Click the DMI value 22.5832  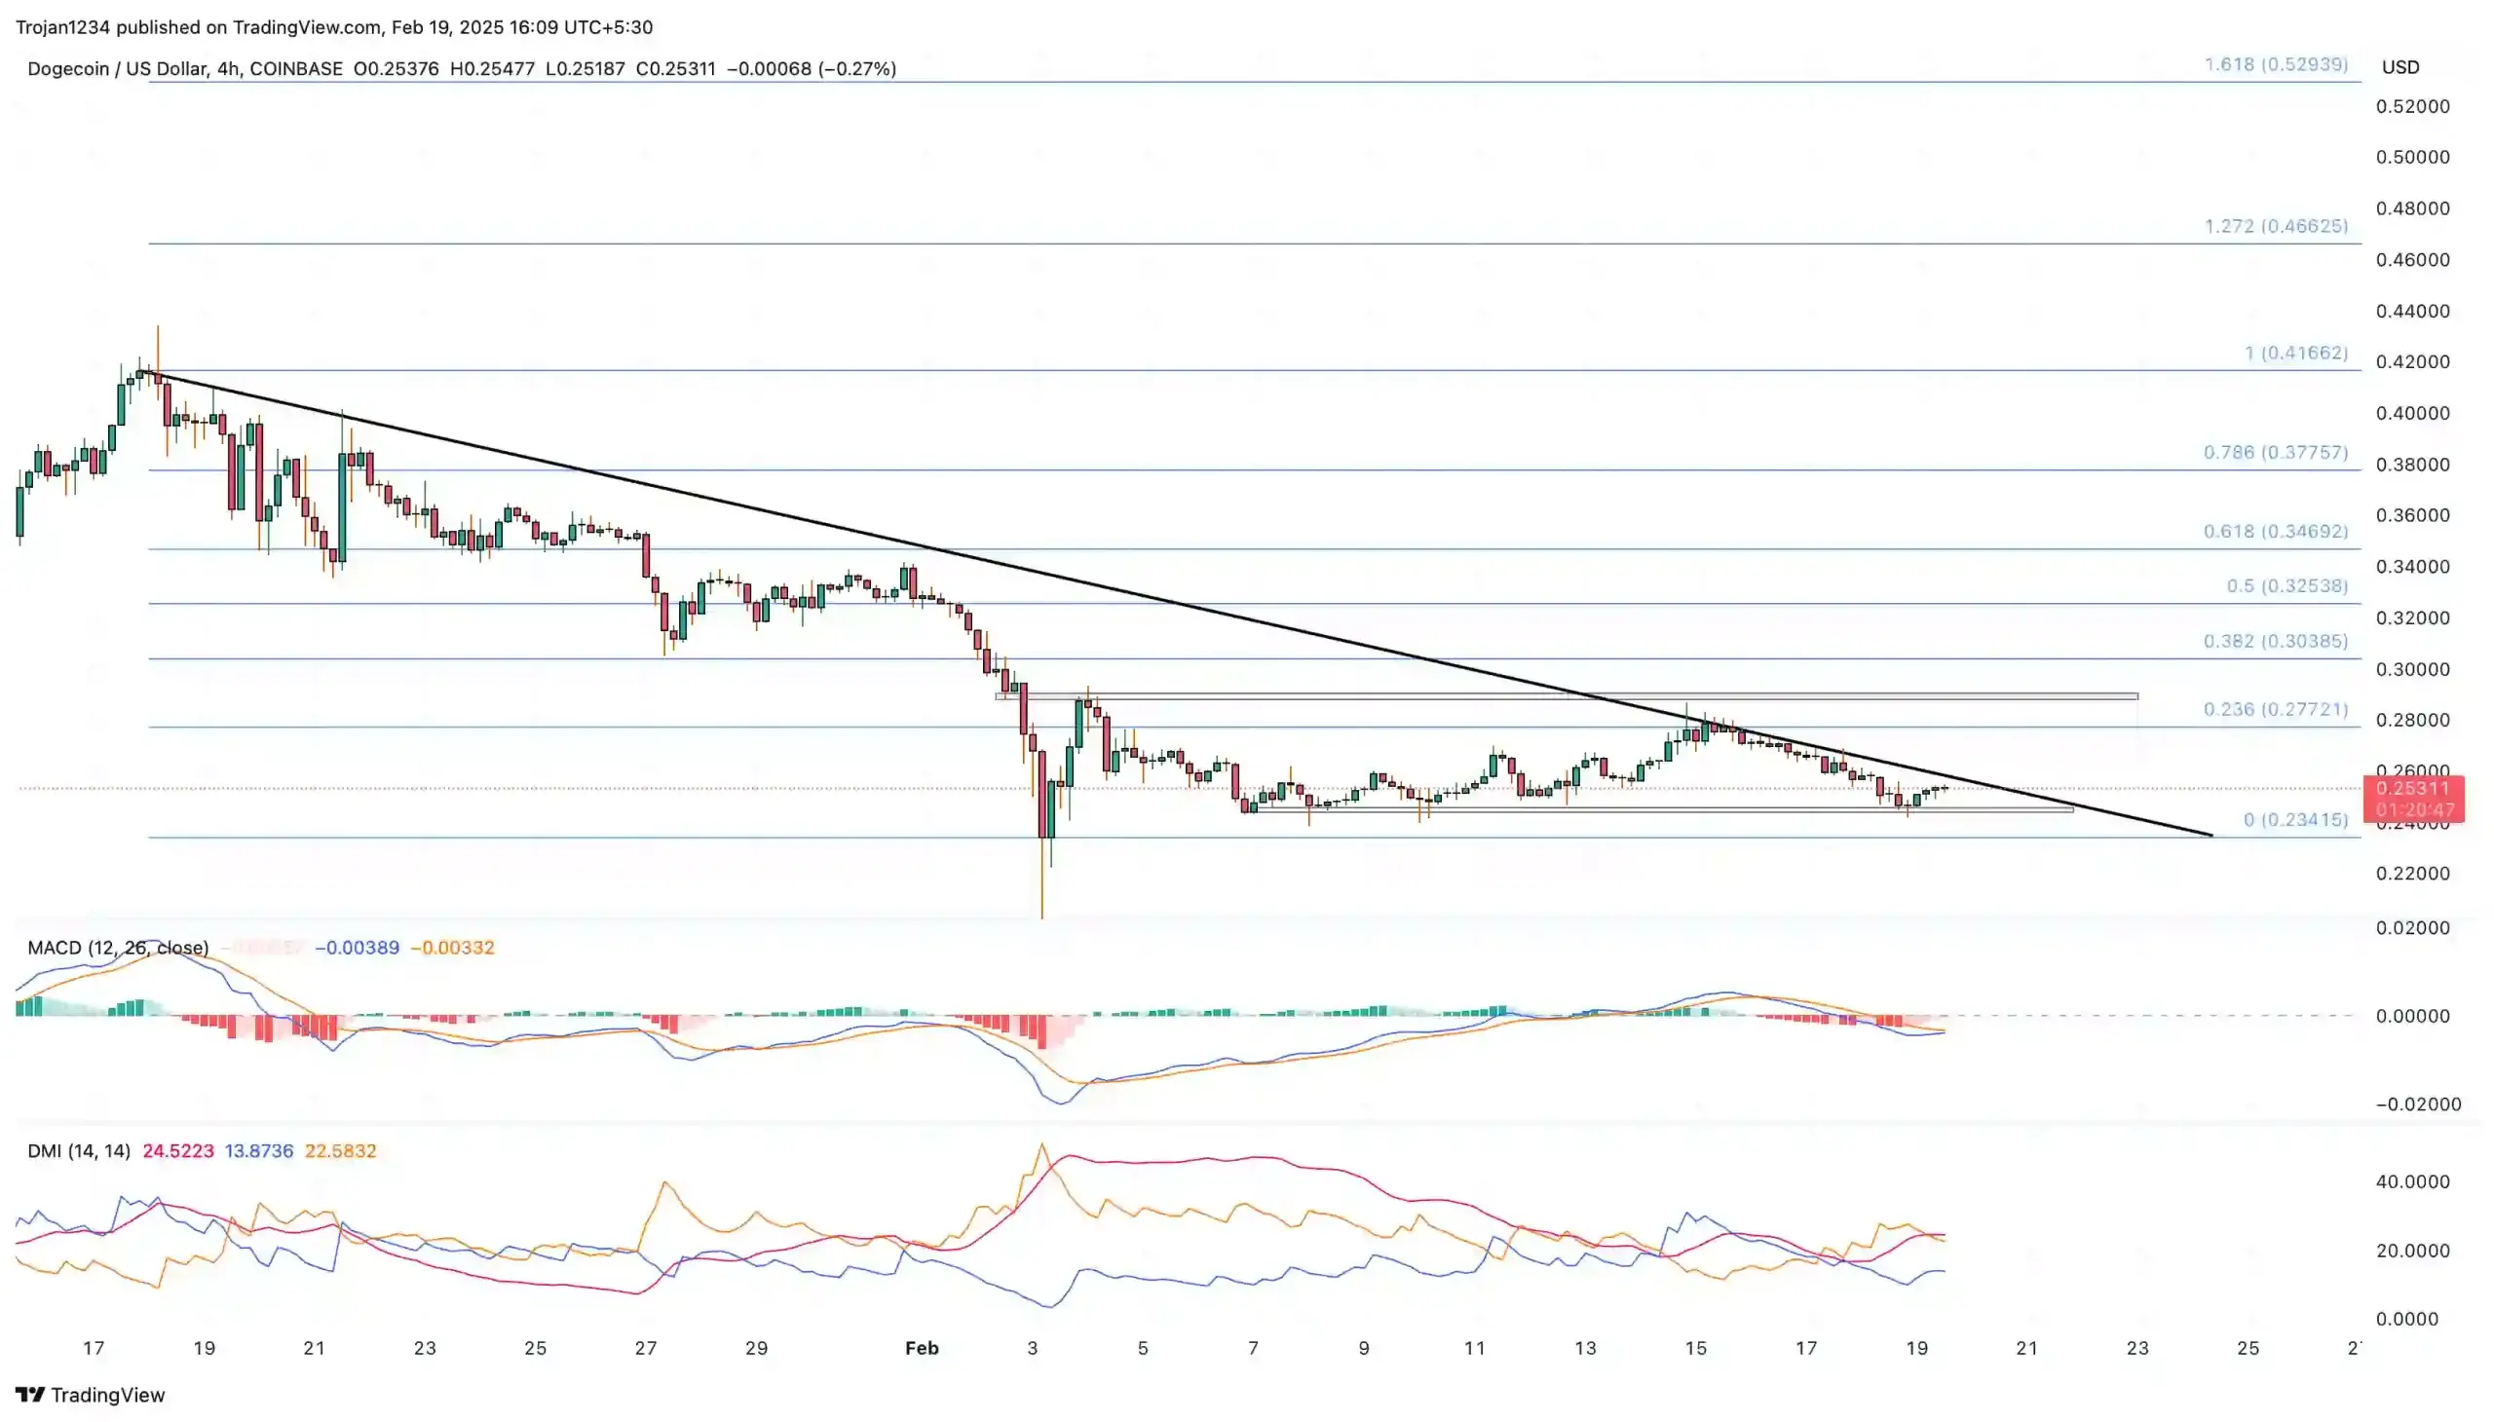coord(340,1150)
